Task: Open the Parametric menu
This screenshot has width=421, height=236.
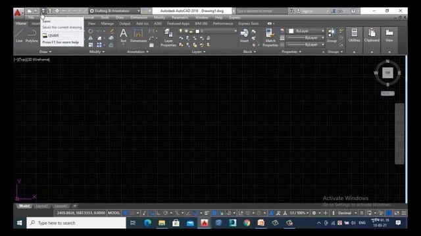Action: [x=180, y=18]
